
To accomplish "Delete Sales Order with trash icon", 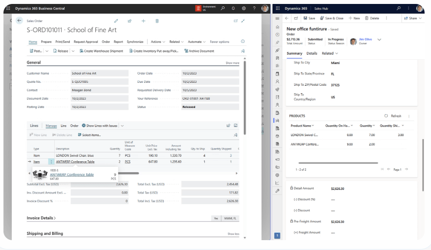I will point(157,21).
